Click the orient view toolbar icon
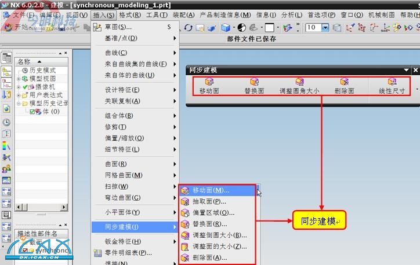This screenshot has width=420, height=265. tap(288, 28)
